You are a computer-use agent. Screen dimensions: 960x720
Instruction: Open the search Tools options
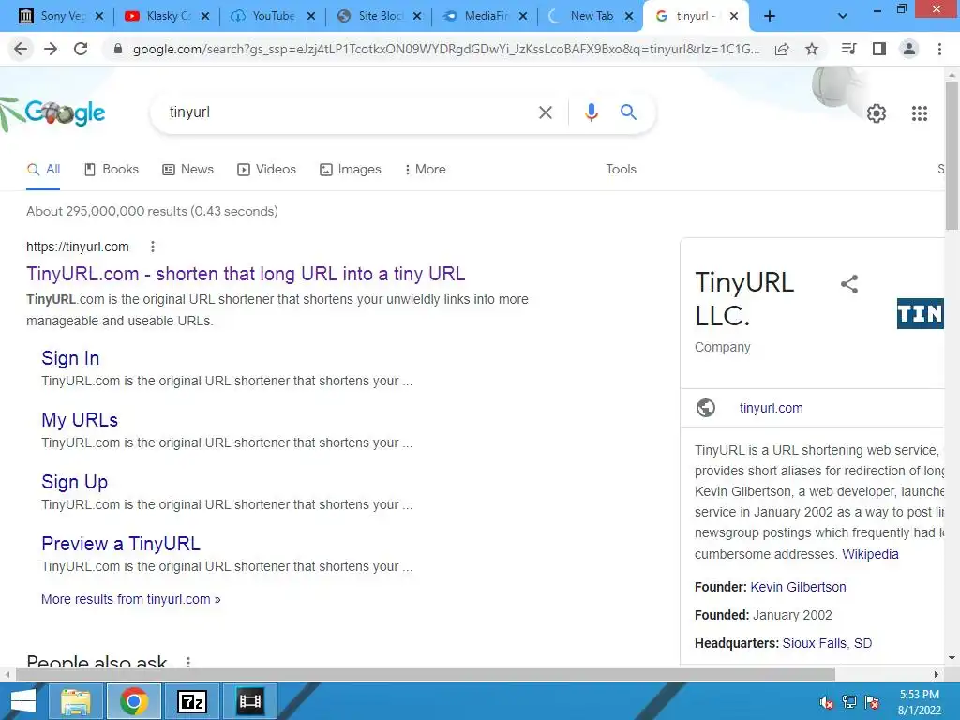click(621, 169)
